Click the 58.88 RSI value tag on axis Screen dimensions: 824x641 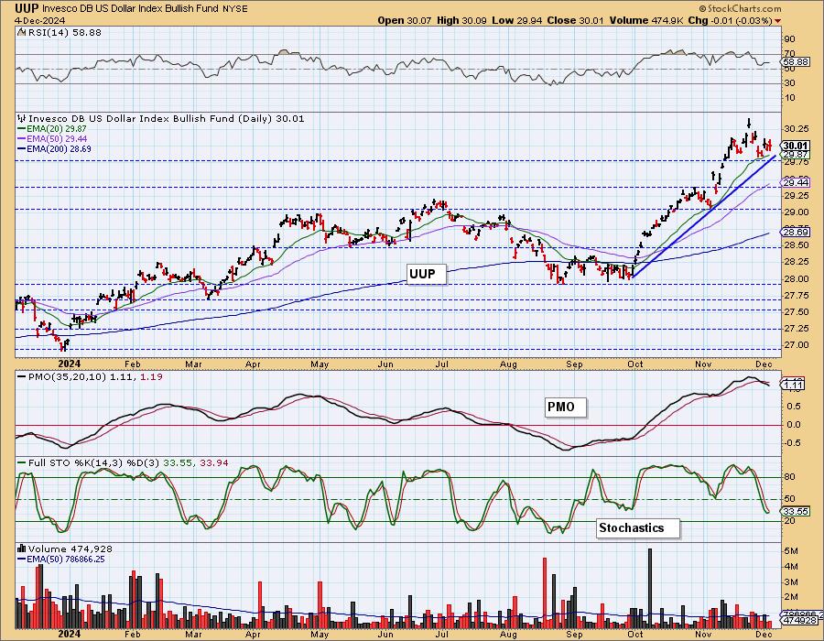click(796, 62)
